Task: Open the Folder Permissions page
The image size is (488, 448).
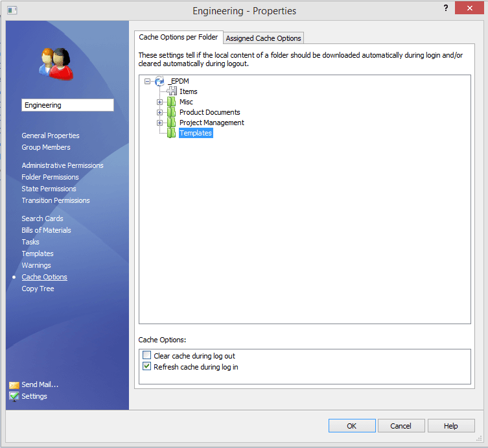Action: click(50, 177)
